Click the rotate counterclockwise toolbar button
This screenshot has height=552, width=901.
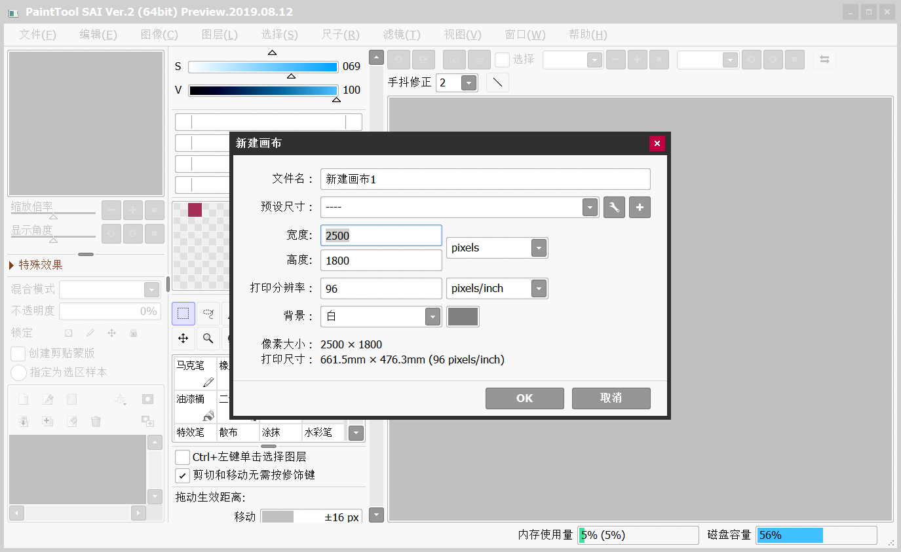(x=751, y=60)
